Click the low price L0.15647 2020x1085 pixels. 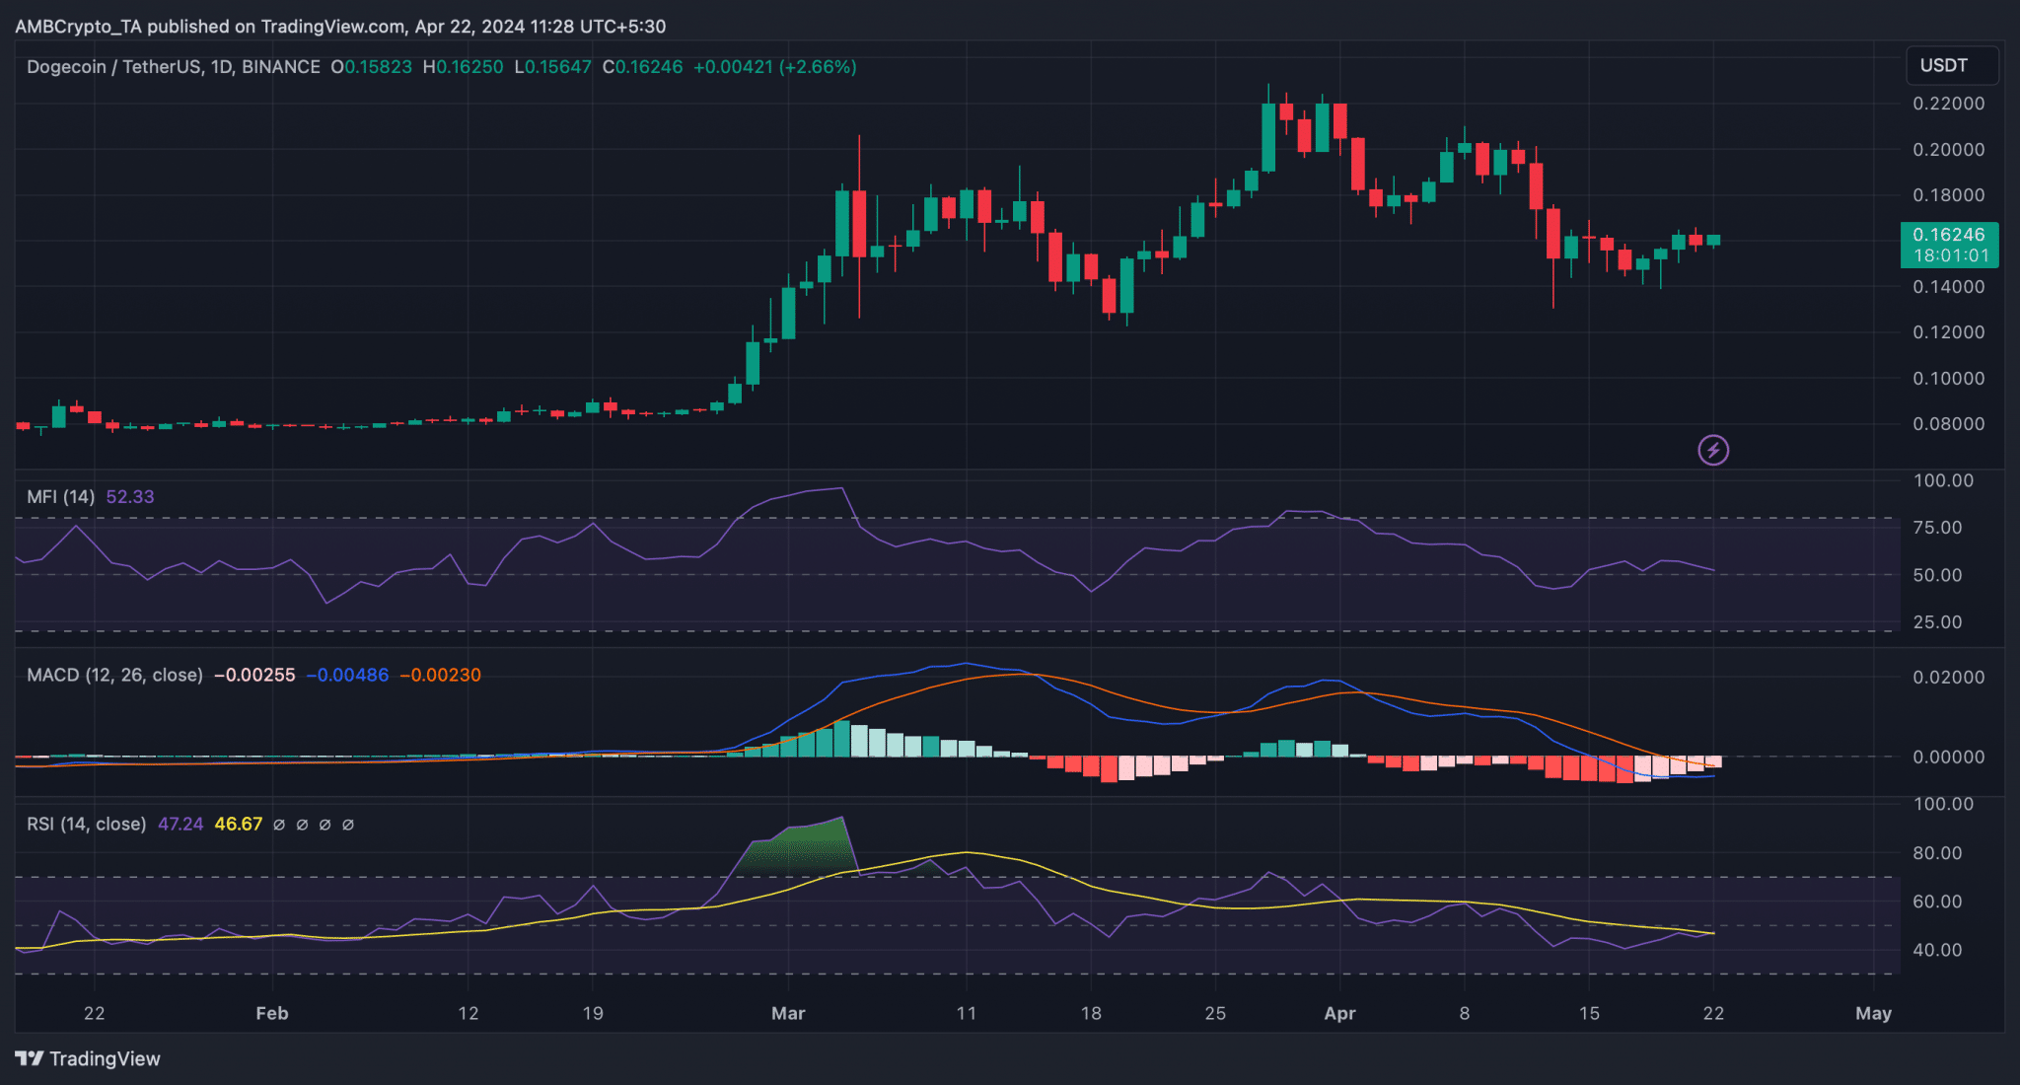point(552,67)
